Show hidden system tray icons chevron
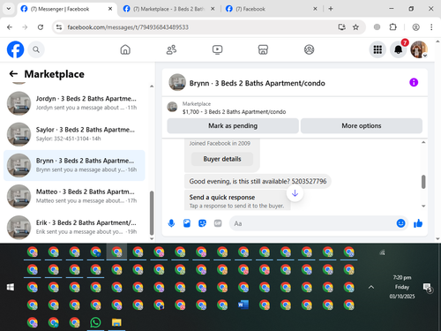441x331 pixels. click(x=371, y=287)
